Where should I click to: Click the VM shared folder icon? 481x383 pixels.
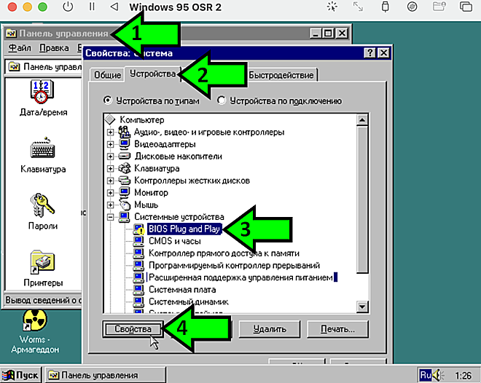click(439, 7)
